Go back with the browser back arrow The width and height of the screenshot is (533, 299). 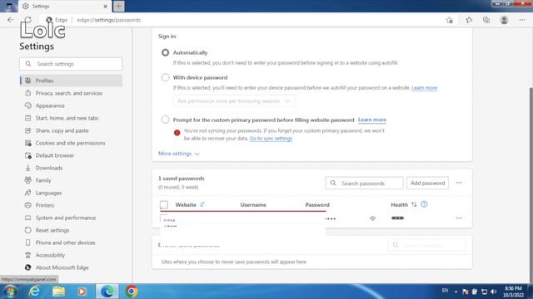pos(11,20)
